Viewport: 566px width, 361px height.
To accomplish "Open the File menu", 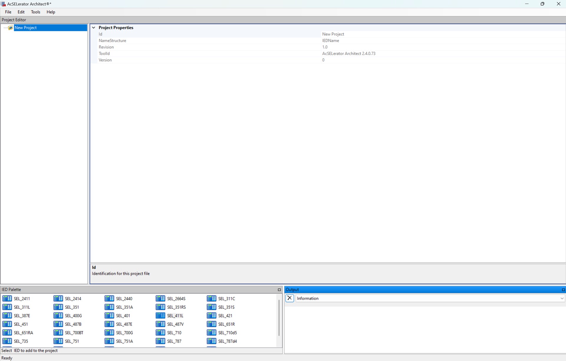I will point(8,12).
